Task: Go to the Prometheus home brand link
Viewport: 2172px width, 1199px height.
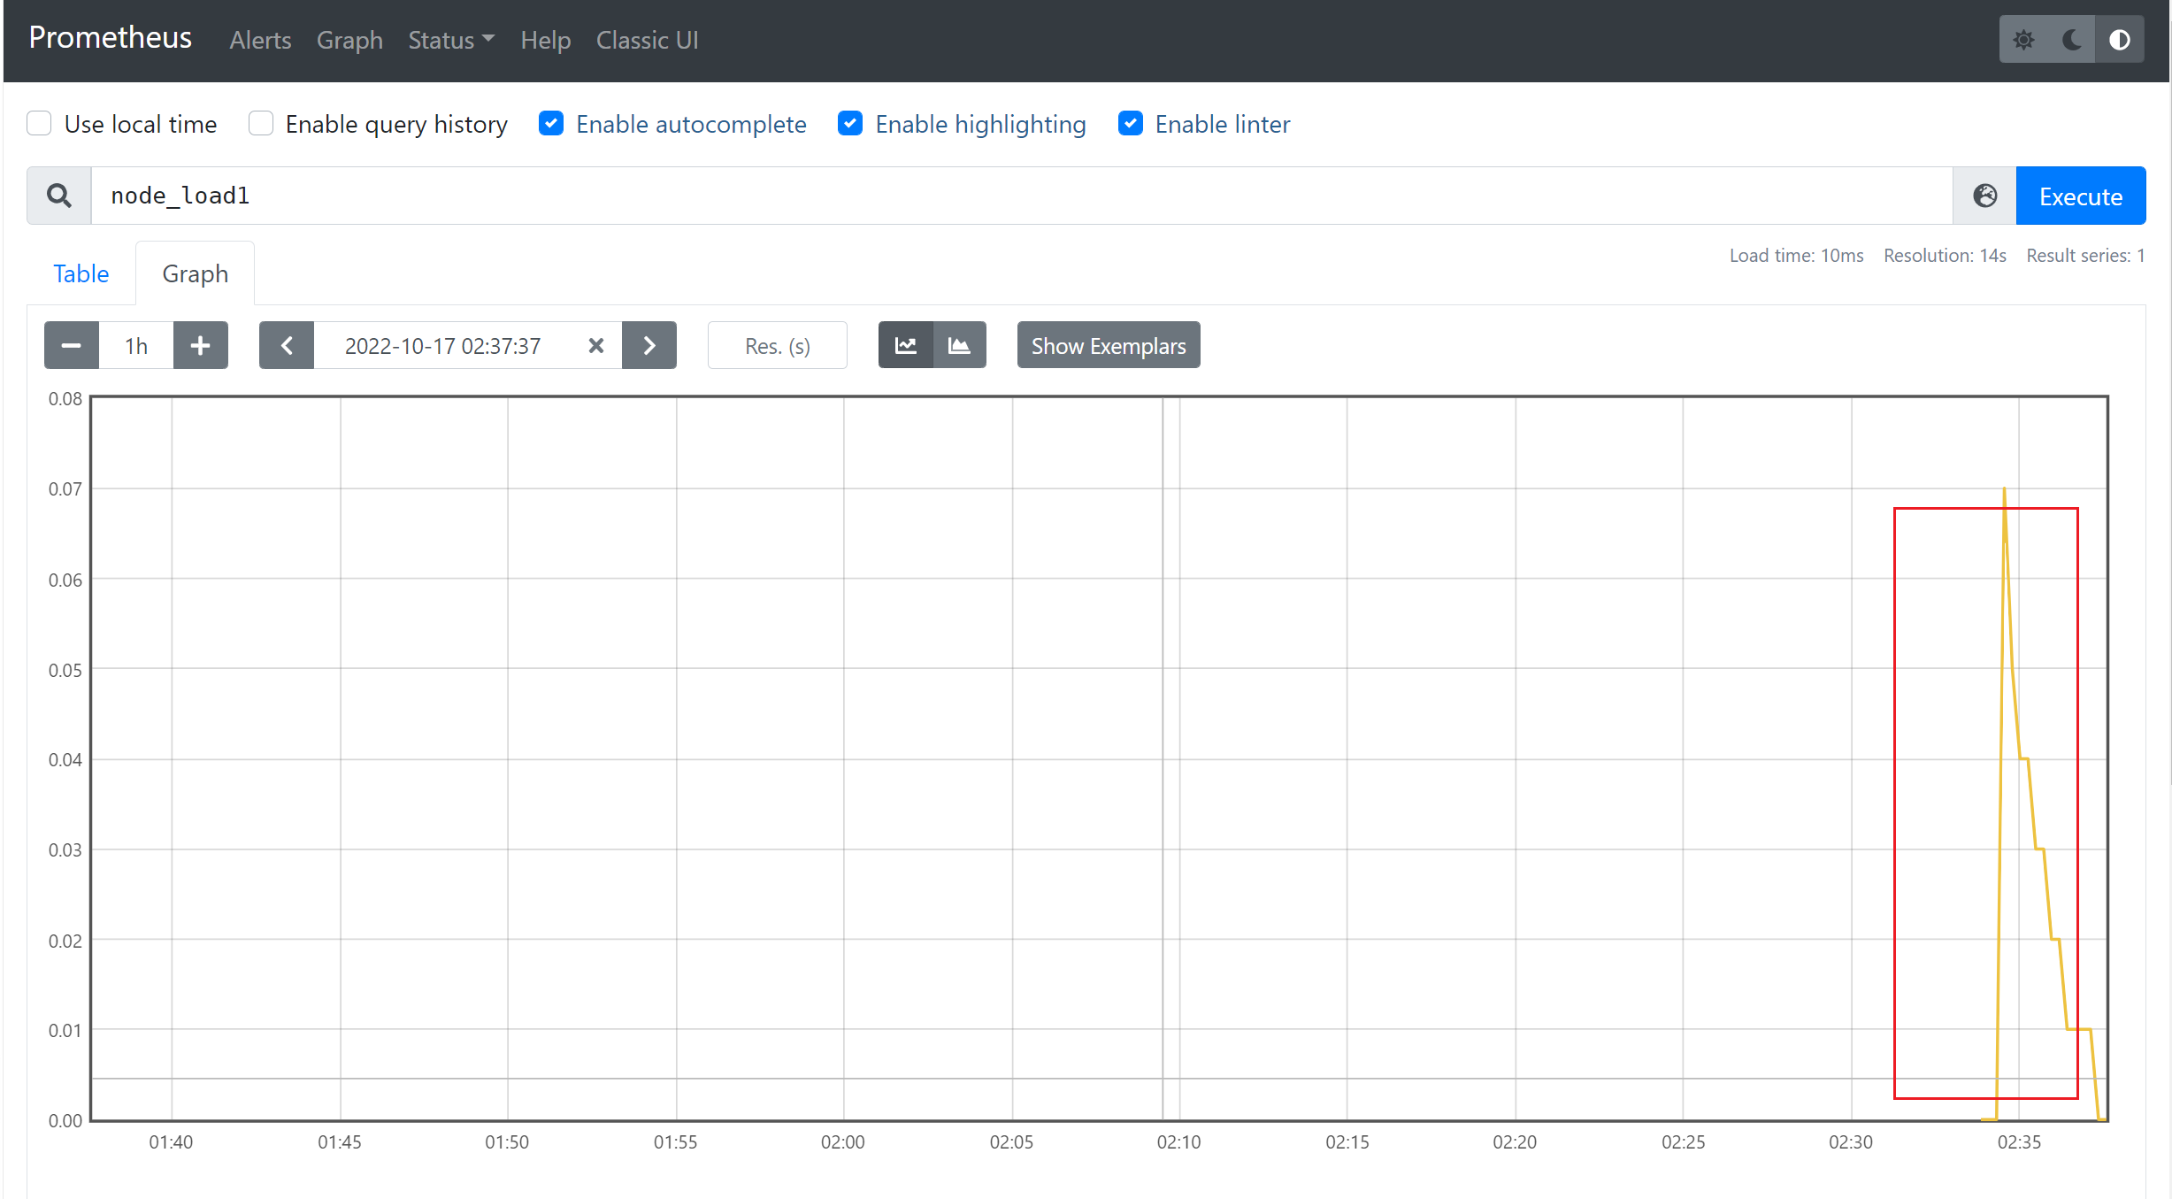Action: click(x=111, y=37)
